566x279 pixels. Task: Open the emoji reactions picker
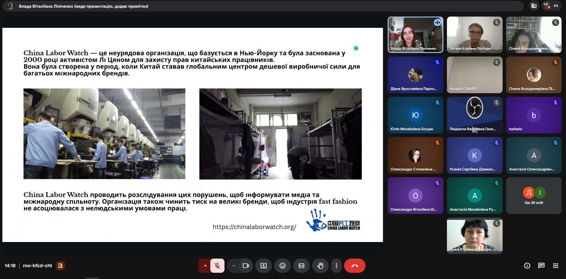tap(282, 266)
